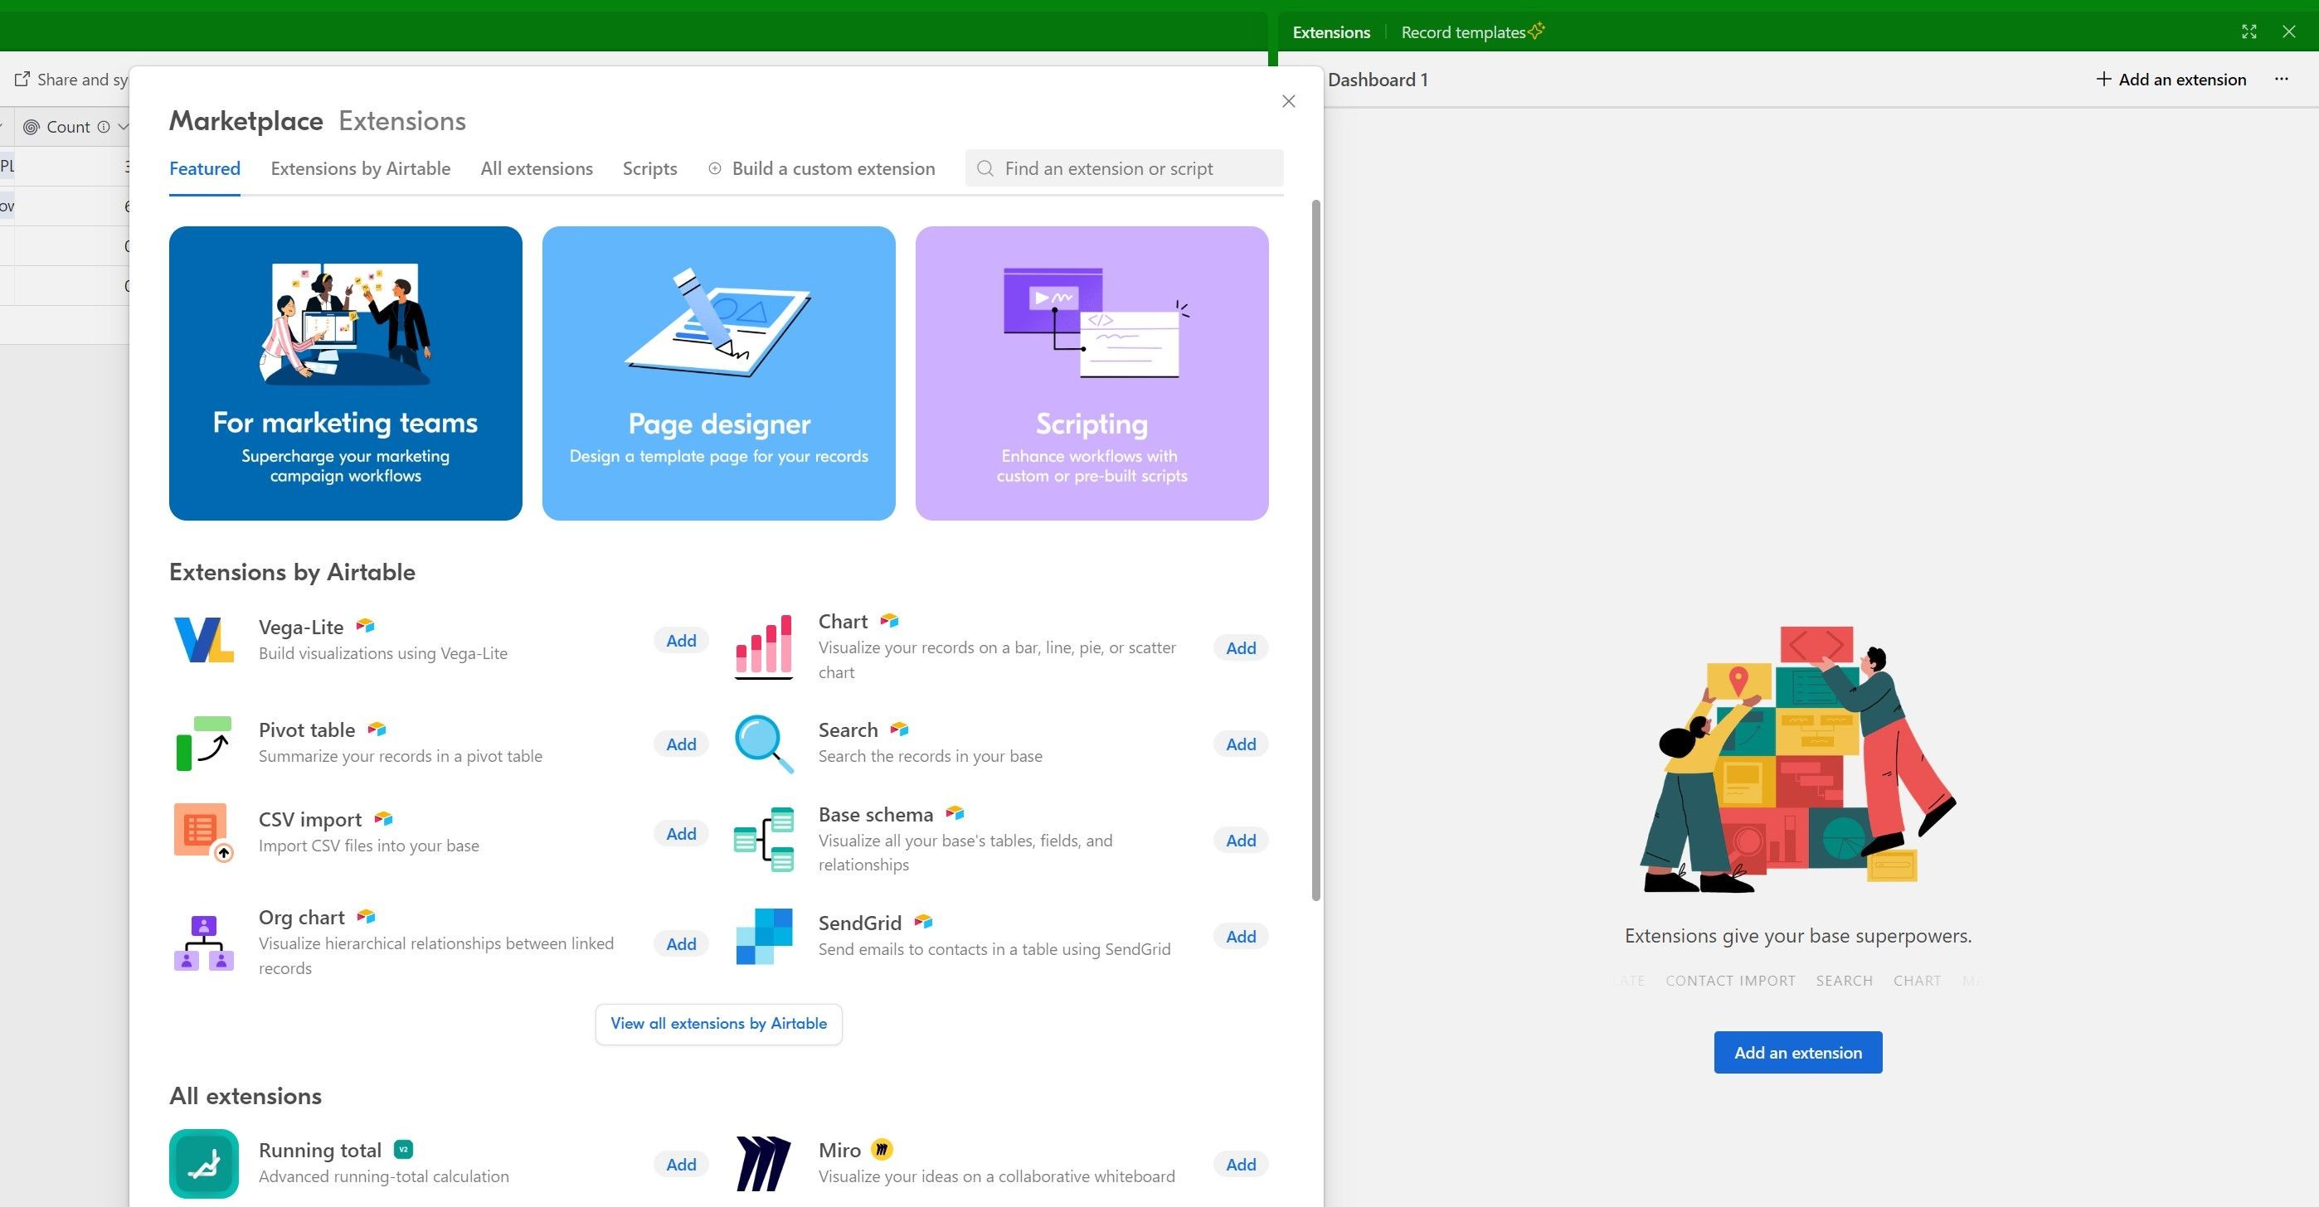Expand the Extensions panel to fullscreen
This screenshot has width=2319, height=1207.
pos(2249,32)
